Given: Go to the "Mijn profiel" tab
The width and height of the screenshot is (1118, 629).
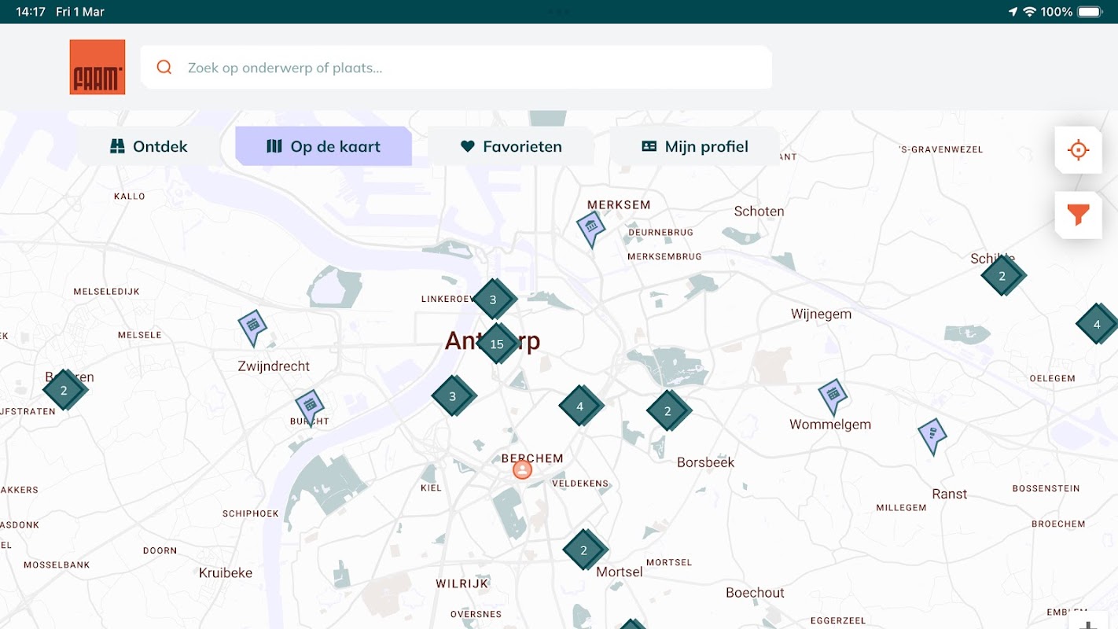Looking at the screenshot, I should click(x=694, y=146).
